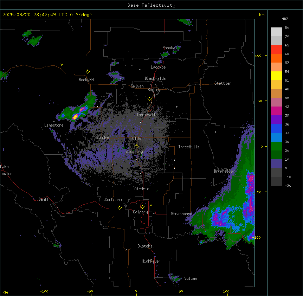Screen dimensions: 303x296
Task: Click the Okotoks label
Action: click(145, 246)
